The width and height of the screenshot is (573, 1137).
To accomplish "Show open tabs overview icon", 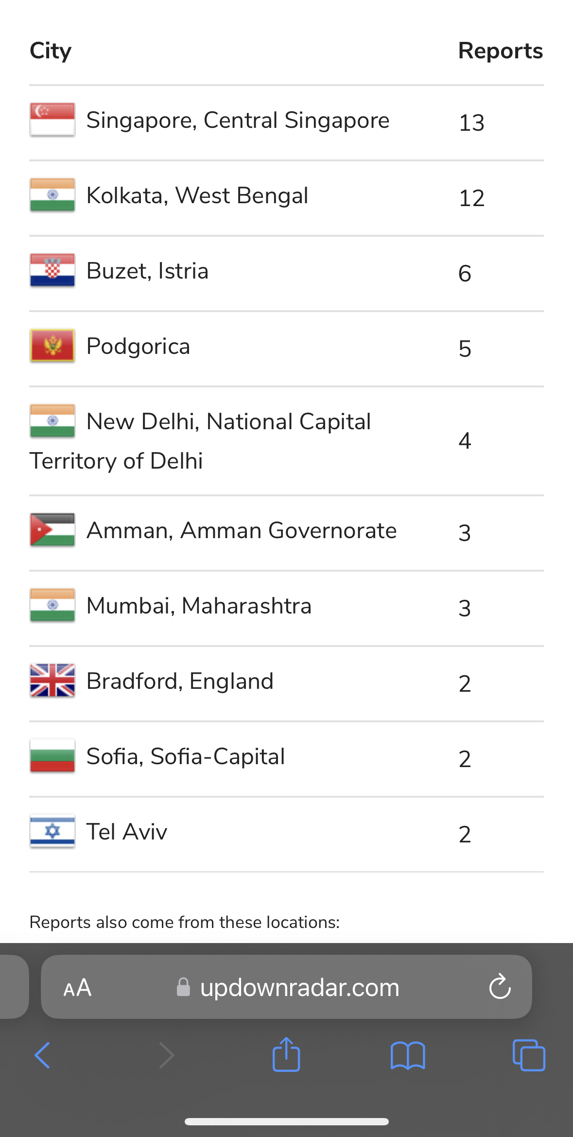I will tap(529, 1055).
